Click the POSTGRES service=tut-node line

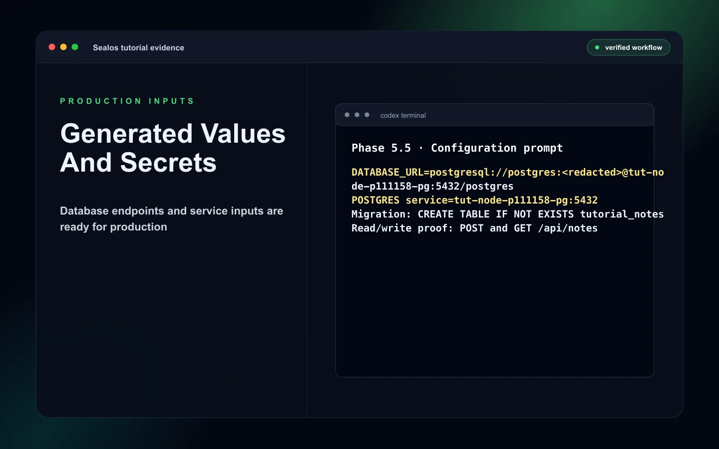pos(474,200)
